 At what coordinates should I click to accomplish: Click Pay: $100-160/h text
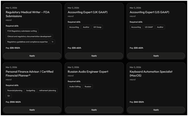(x=13, y=102)
